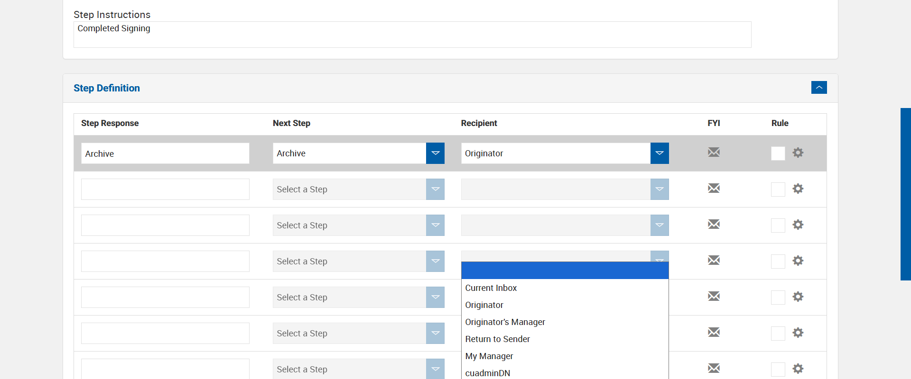Enable the Rule checkbox in second row
The height and width of the screenshot is (379, 911).
click(778, 189)
